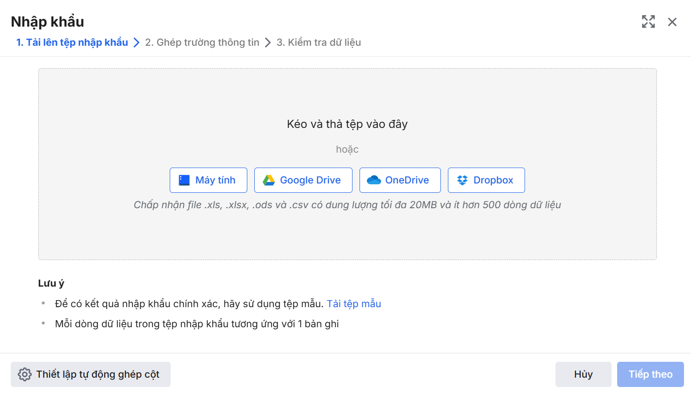This screenshot has width=691, height=401.
Task: Click the computer icon in Máy tính button
Action: click(x=184, y=180)
